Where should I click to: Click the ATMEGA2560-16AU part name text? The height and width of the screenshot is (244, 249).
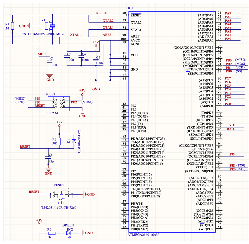pyautogui.click(x=143, y=235)
